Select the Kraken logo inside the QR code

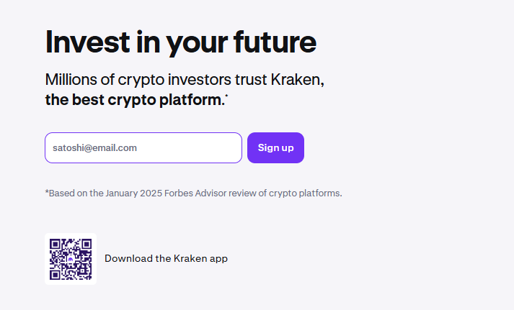[x=71, y=259]
